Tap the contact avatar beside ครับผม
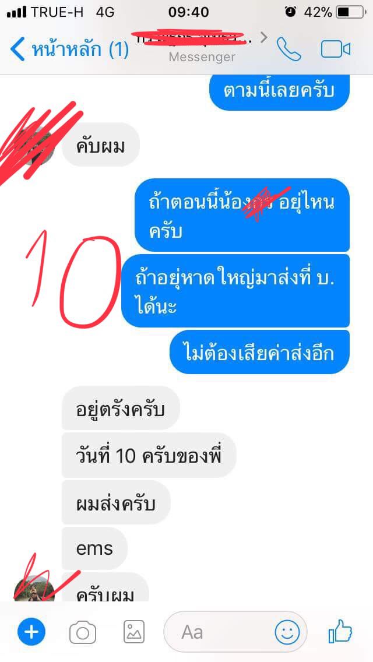 pyautogui.click(x=34, y=587)
